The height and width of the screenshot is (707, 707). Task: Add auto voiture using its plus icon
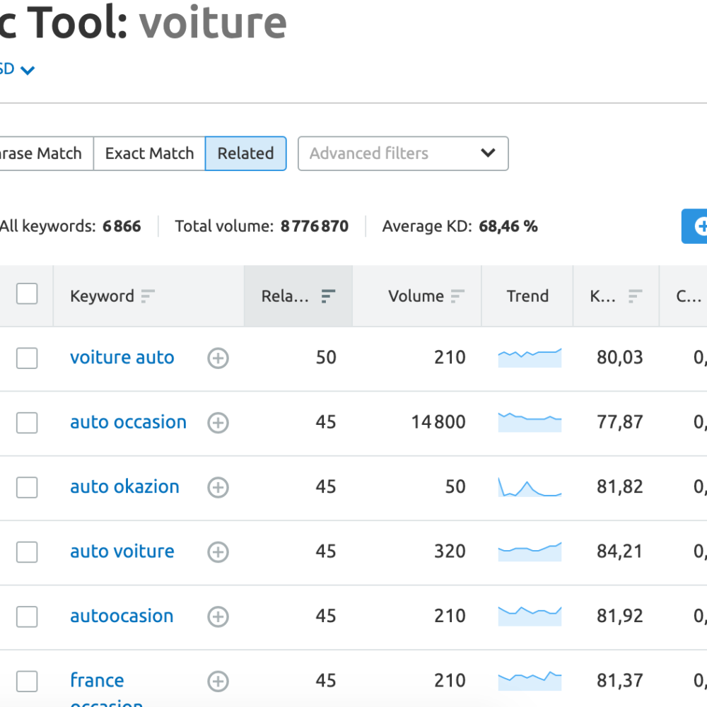pos(218,552)
